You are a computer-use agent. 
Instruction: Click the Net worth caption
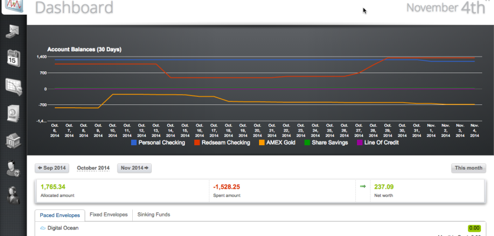(384, 195)
